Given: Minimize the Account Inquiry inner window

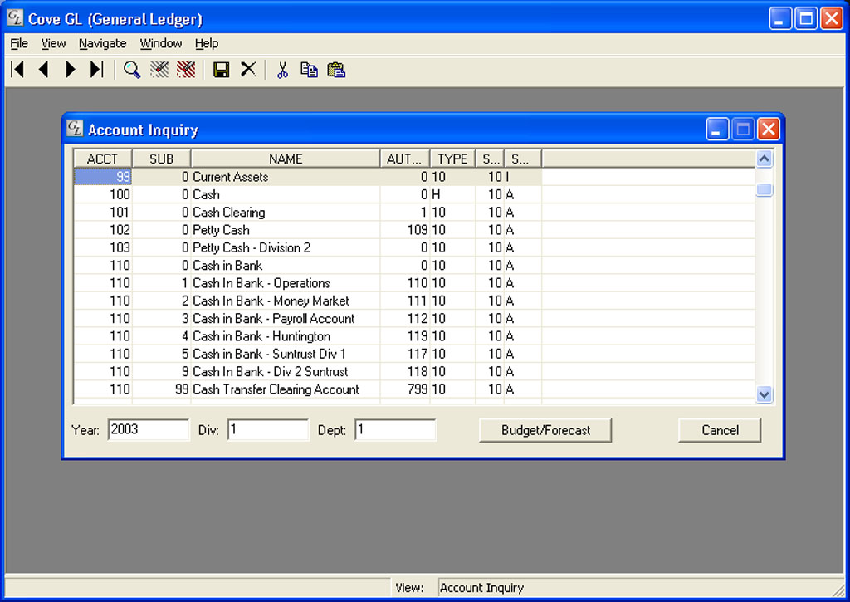Looking at the screenshot, I should [717, 129].
